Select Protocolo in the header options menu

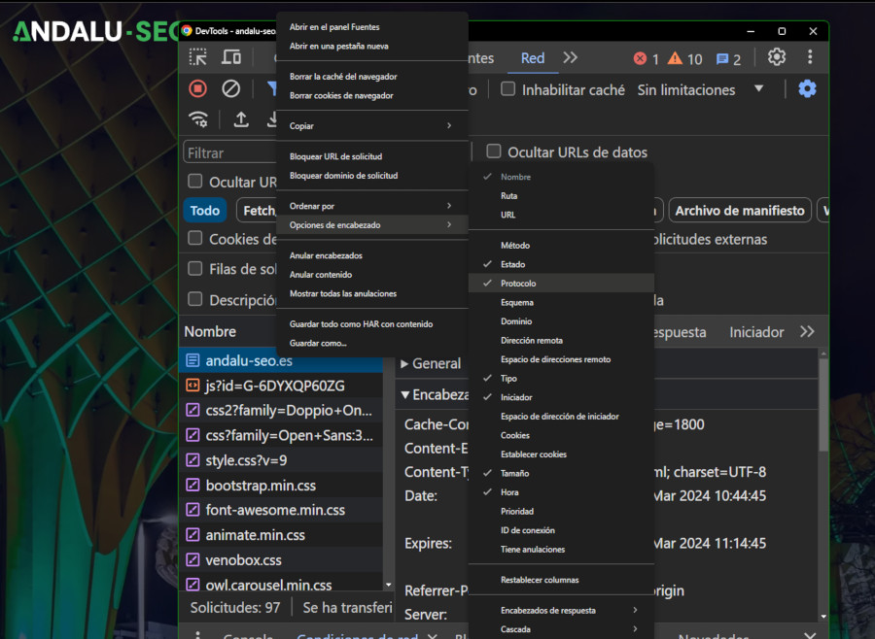(518, 284)
